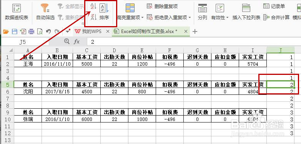This screenshot has width=301, height=144.
Task: Click cell 王海
Action: click(x=28, y=64)
